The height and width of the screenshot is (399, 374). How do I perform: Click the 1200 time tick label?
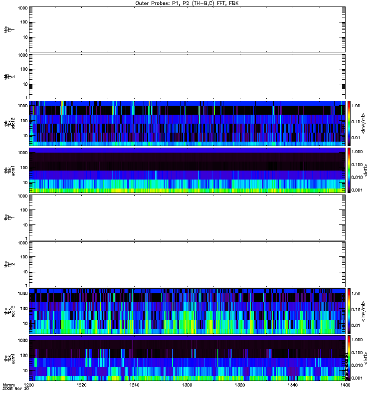(29, 385)
